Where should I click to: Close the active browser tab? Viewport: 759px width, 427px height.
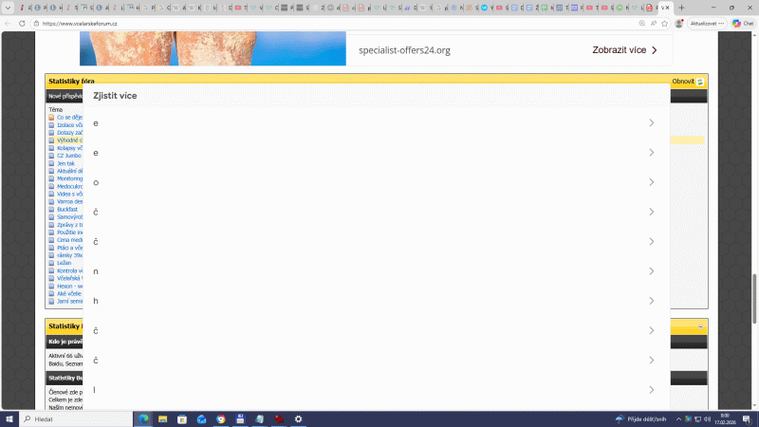point(668,8)
